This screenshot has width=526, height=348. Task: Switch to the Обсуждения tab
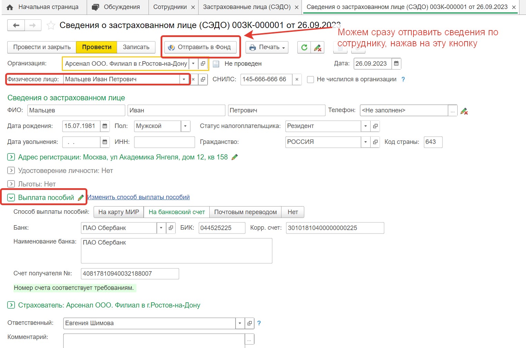click(x=117, y=7)
